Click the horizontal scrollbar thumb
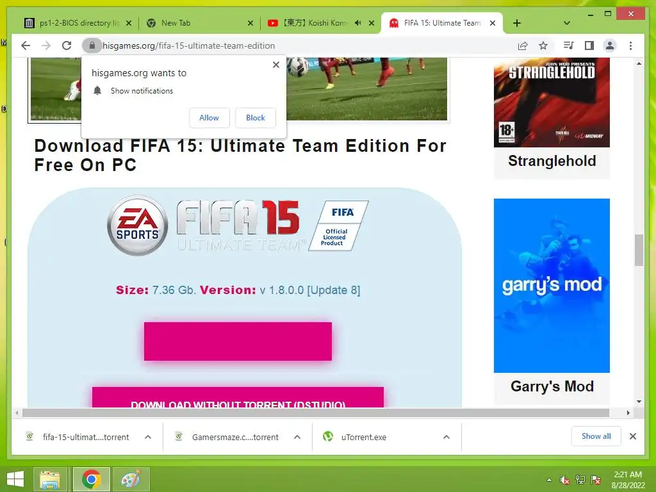Screen dimensions: 656x492 click(x=316, y=413)
